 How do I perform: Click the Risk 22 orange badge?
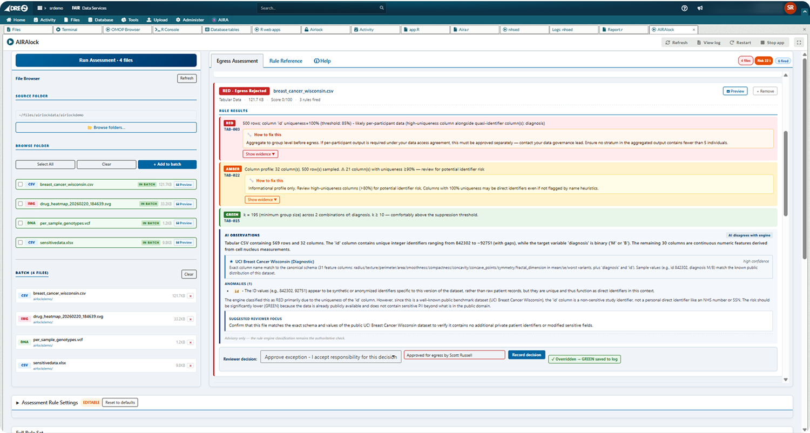click(764, 61)
